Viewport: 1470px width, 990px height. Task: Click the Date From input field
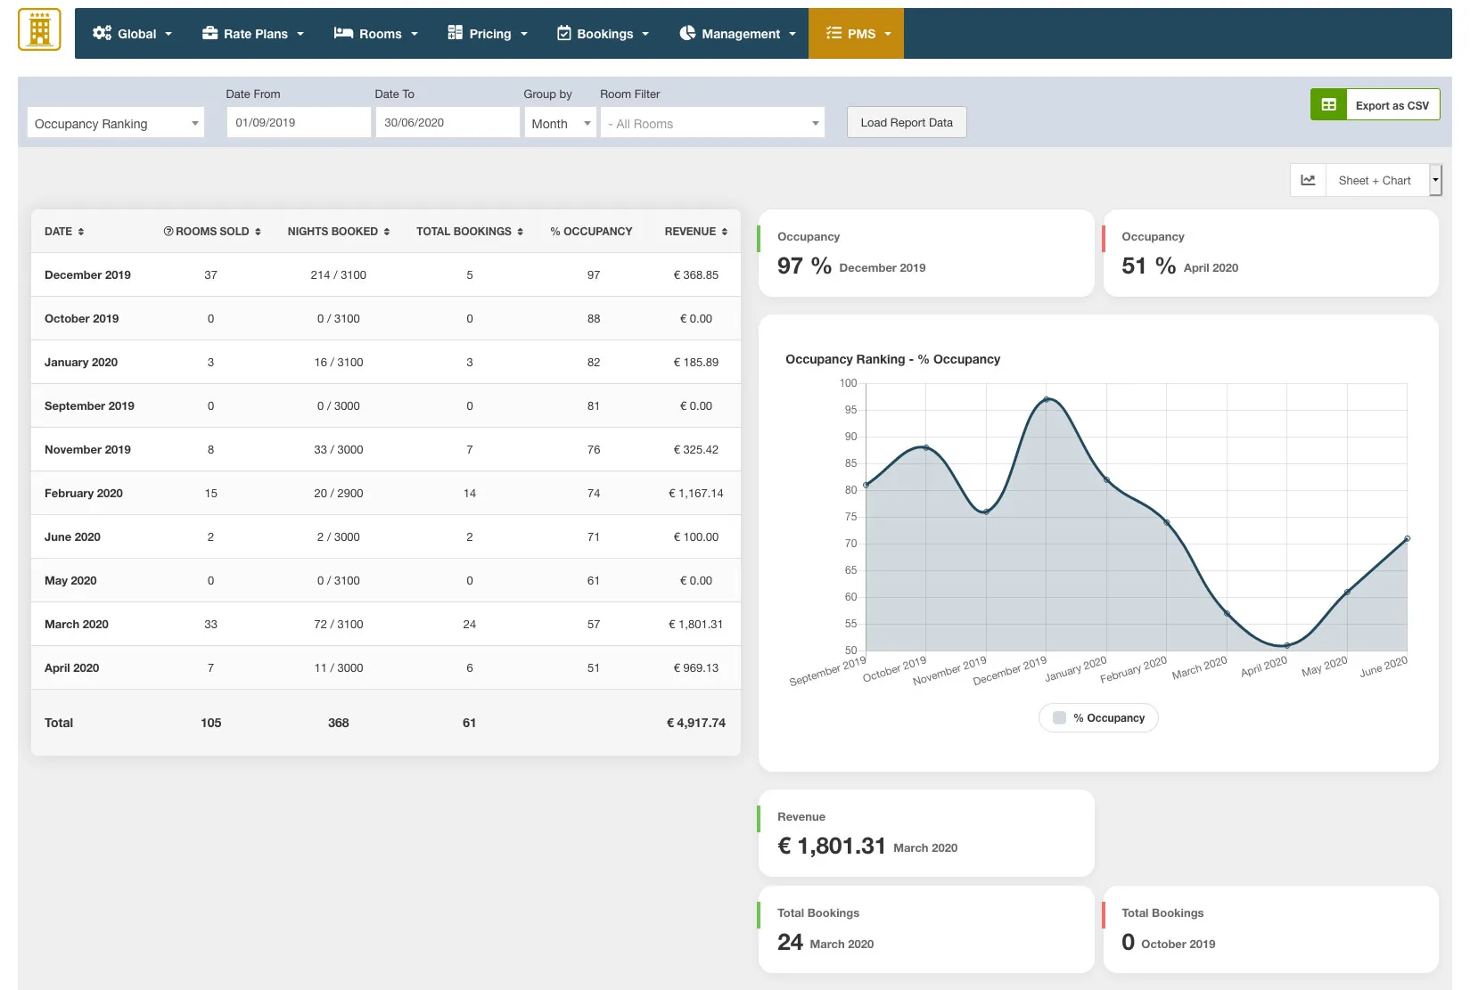pos(298,123)
